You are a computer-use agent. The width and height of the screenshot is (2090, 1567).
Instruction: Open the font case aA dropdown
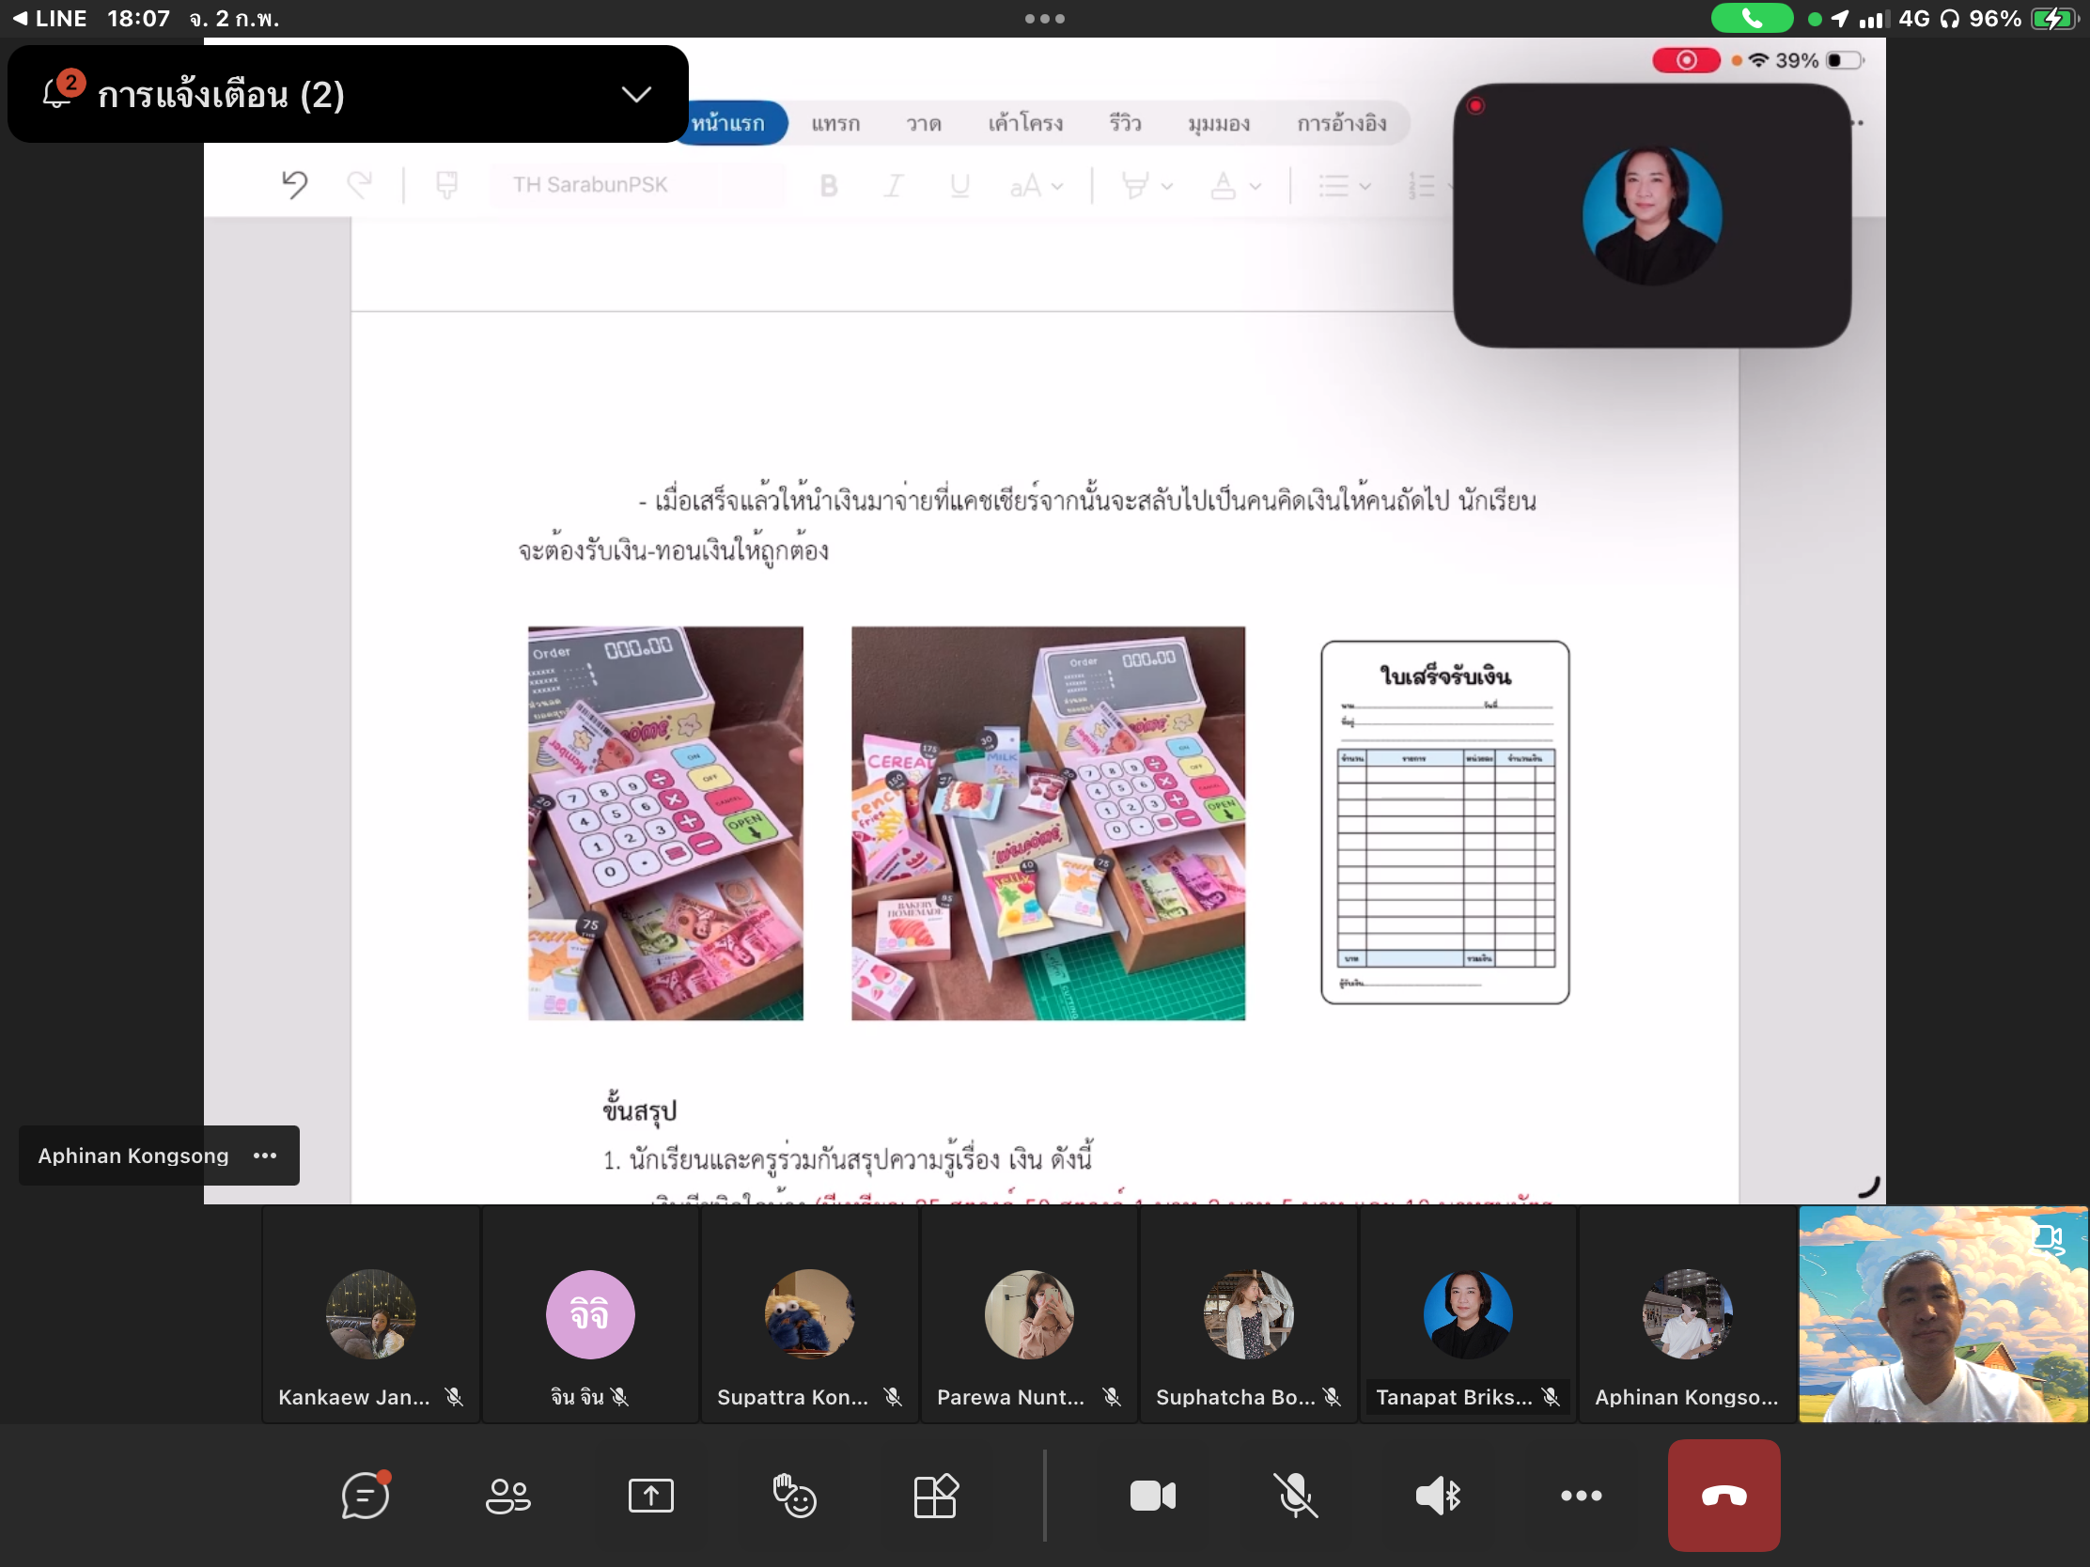[x=1037, y=186]
